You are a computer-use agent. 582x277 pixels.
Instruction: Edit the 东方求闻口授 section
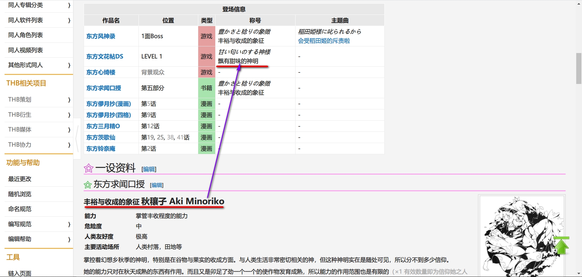pos(157,185)
